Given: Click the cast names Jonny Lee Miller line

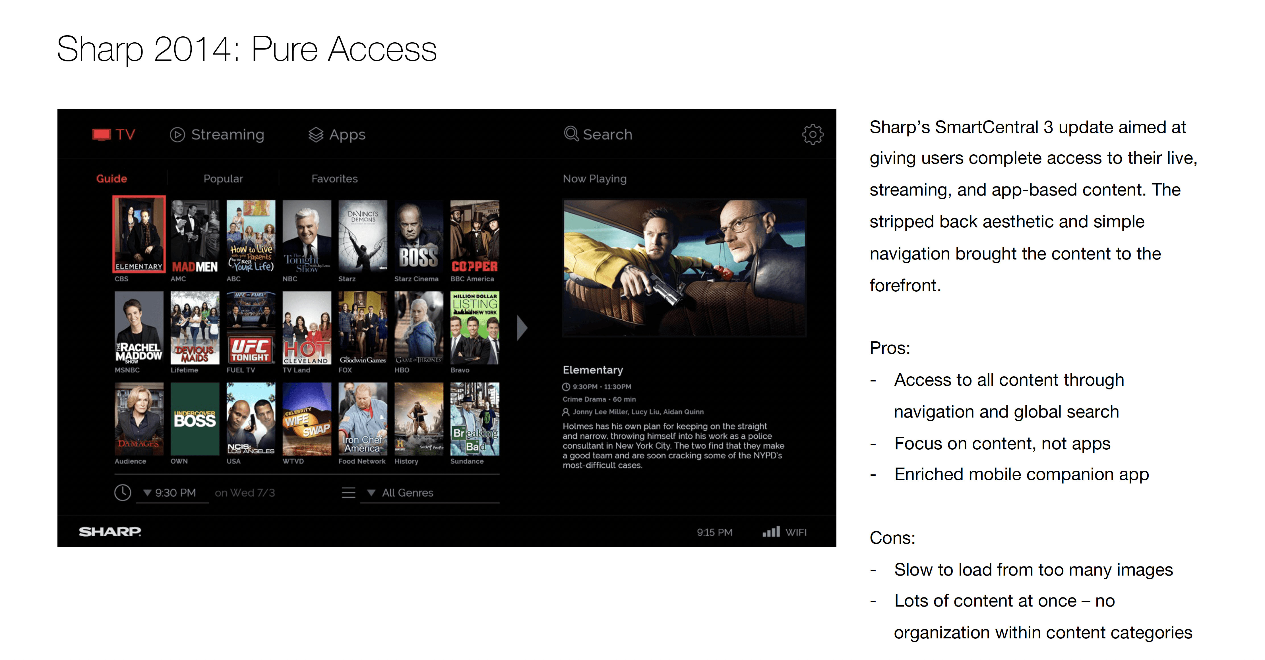Looking at the screenshot, I should pos(638,412).
